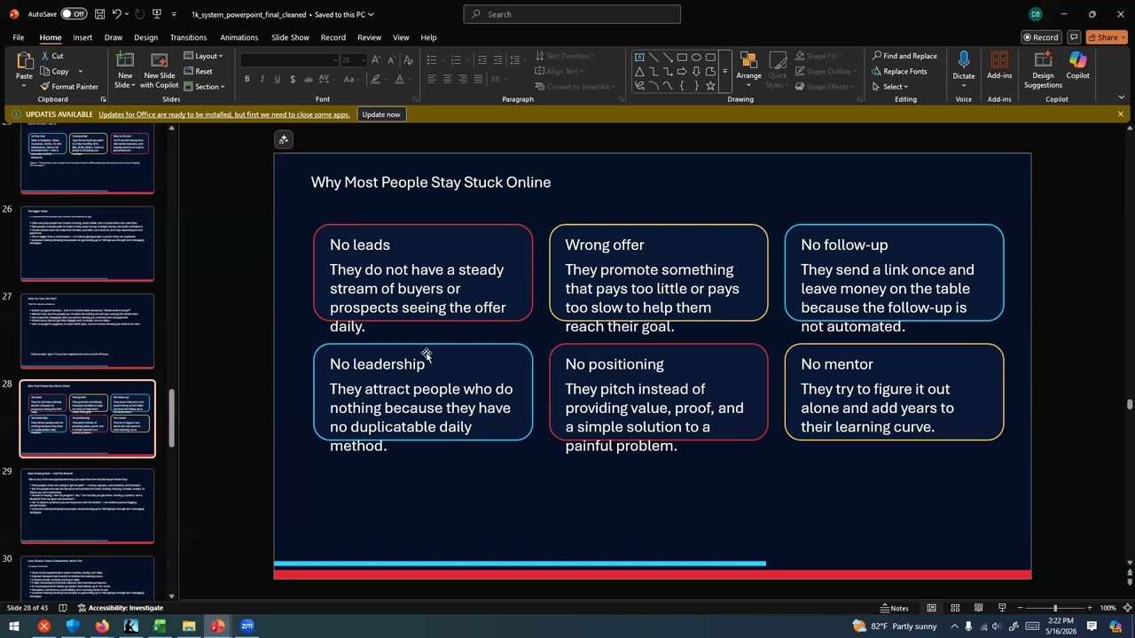1135x638 pixels.
Task: Toggle the AutoSave switch
Action: click(x=73, y=14)
